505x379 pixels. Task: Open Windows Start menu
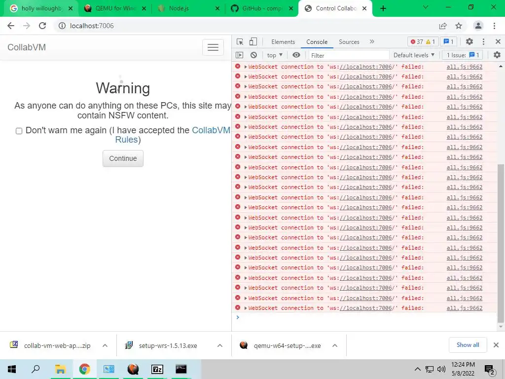click(x=12, y=369)
